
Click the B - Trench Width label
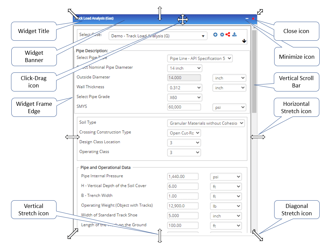tap(97, 195)
